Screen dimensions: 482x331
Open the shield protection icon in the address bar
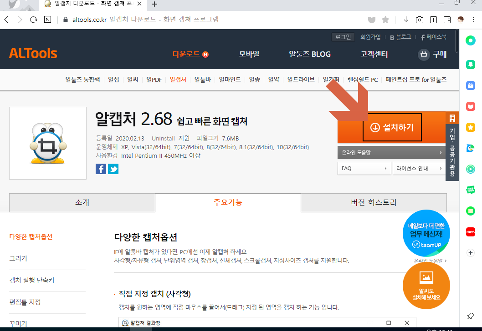pyautogui.click(x=372, y=20)
